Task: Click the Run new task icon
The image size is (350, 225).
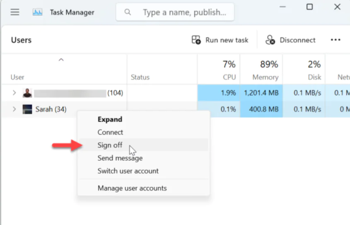Action: [x=196, y=40]
